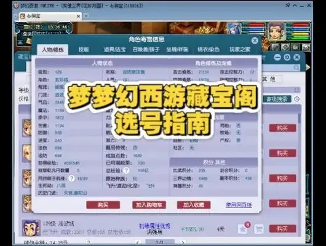Click the fourth square game shortcut icon under the portraits
This screenshot has width=326, height=246.
tap(306, 47)
